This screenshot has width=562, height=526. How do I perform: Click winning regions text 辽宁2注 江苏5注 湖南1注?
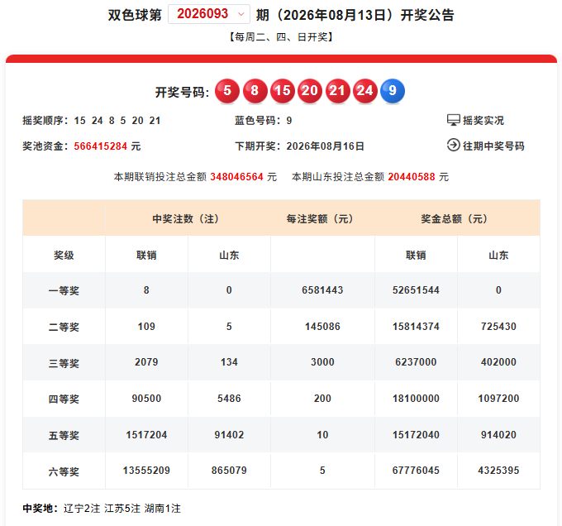coord(122,508)
